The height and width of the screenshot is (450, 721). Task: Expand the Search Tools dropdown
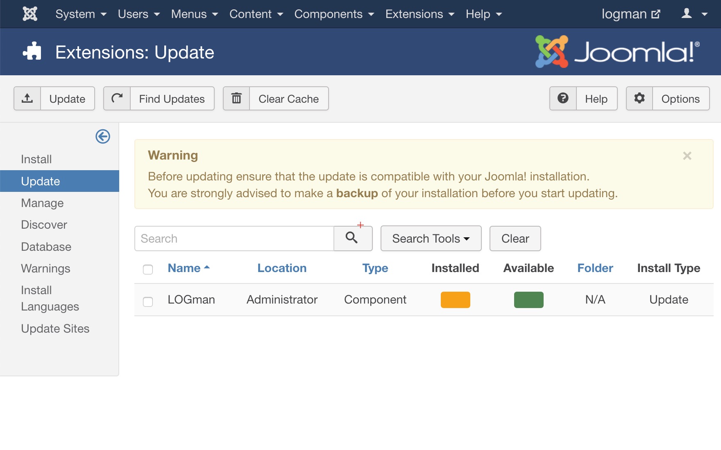click(x=431, y=239)
